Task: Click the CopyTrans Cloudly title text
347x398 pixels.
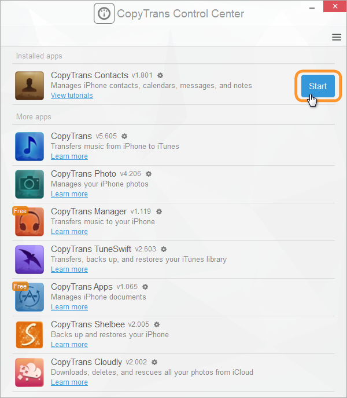Action: (86, 362)
